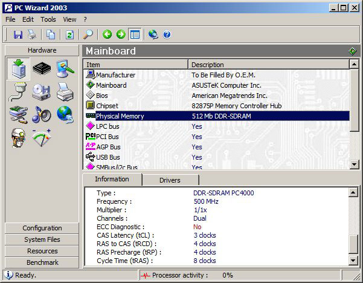Click the Information panel scrollbar thumb

pos(353,244)
